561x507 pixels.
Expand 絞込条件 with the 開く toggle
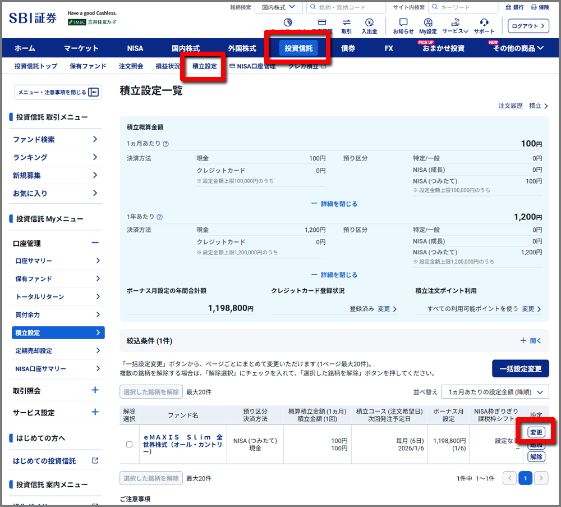point(531,340)
